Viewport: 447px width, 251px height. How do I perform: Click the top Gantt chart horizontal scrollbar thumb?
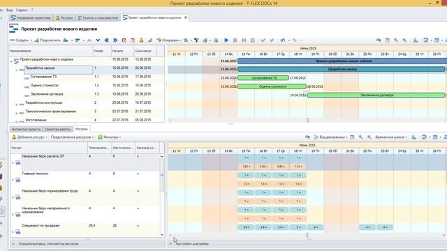point(308,120)
